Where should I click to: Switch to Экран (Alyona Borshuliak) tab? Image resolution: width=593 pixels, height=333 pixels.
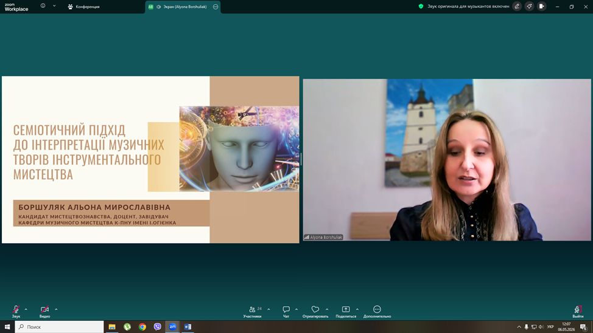coord(183,7)
